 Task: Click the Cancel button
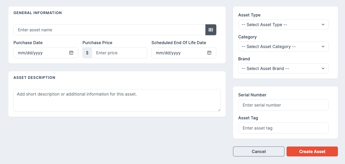coord(259,151)
